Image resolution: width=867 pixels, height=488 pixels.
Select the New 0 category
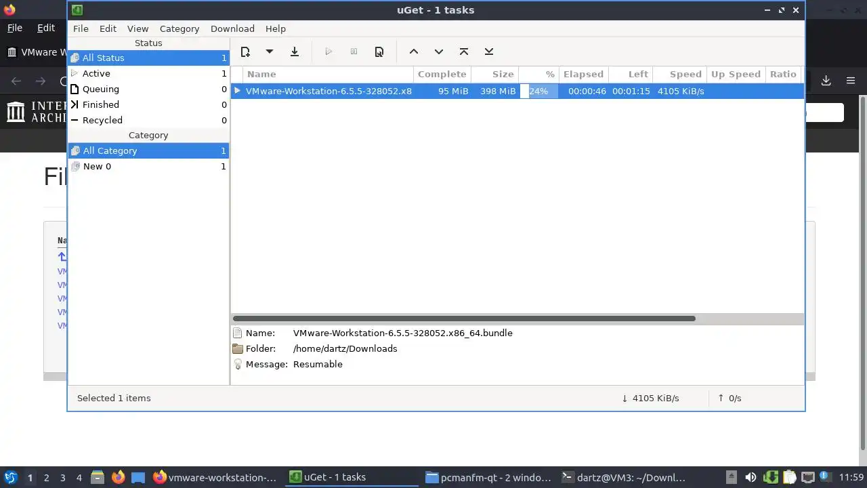pos(148,166)
